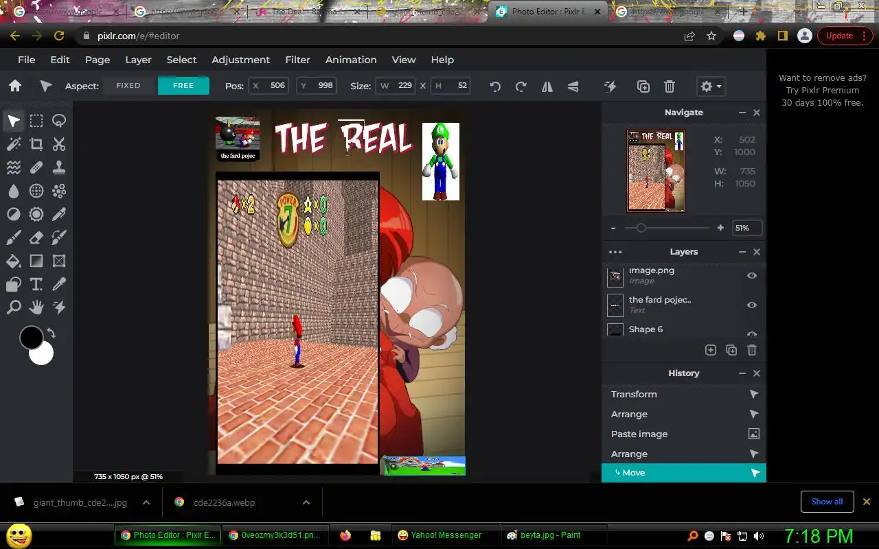The height and width of the screenshot is (549, 879).
Task: Open Layers panel three-dots menu
Action: point(615,252)
